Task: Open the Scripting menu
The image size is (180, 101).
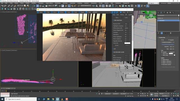Action: click(x=80, y=3)
